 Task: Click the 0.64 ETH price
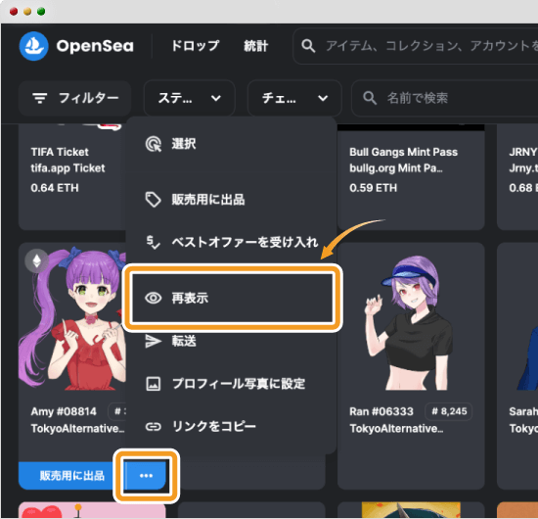[x=55, y=188]
